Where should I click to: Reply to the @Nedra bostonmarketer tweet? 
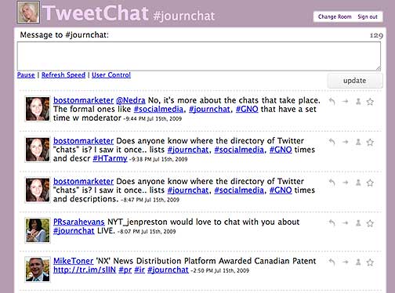tap(332, 101)
